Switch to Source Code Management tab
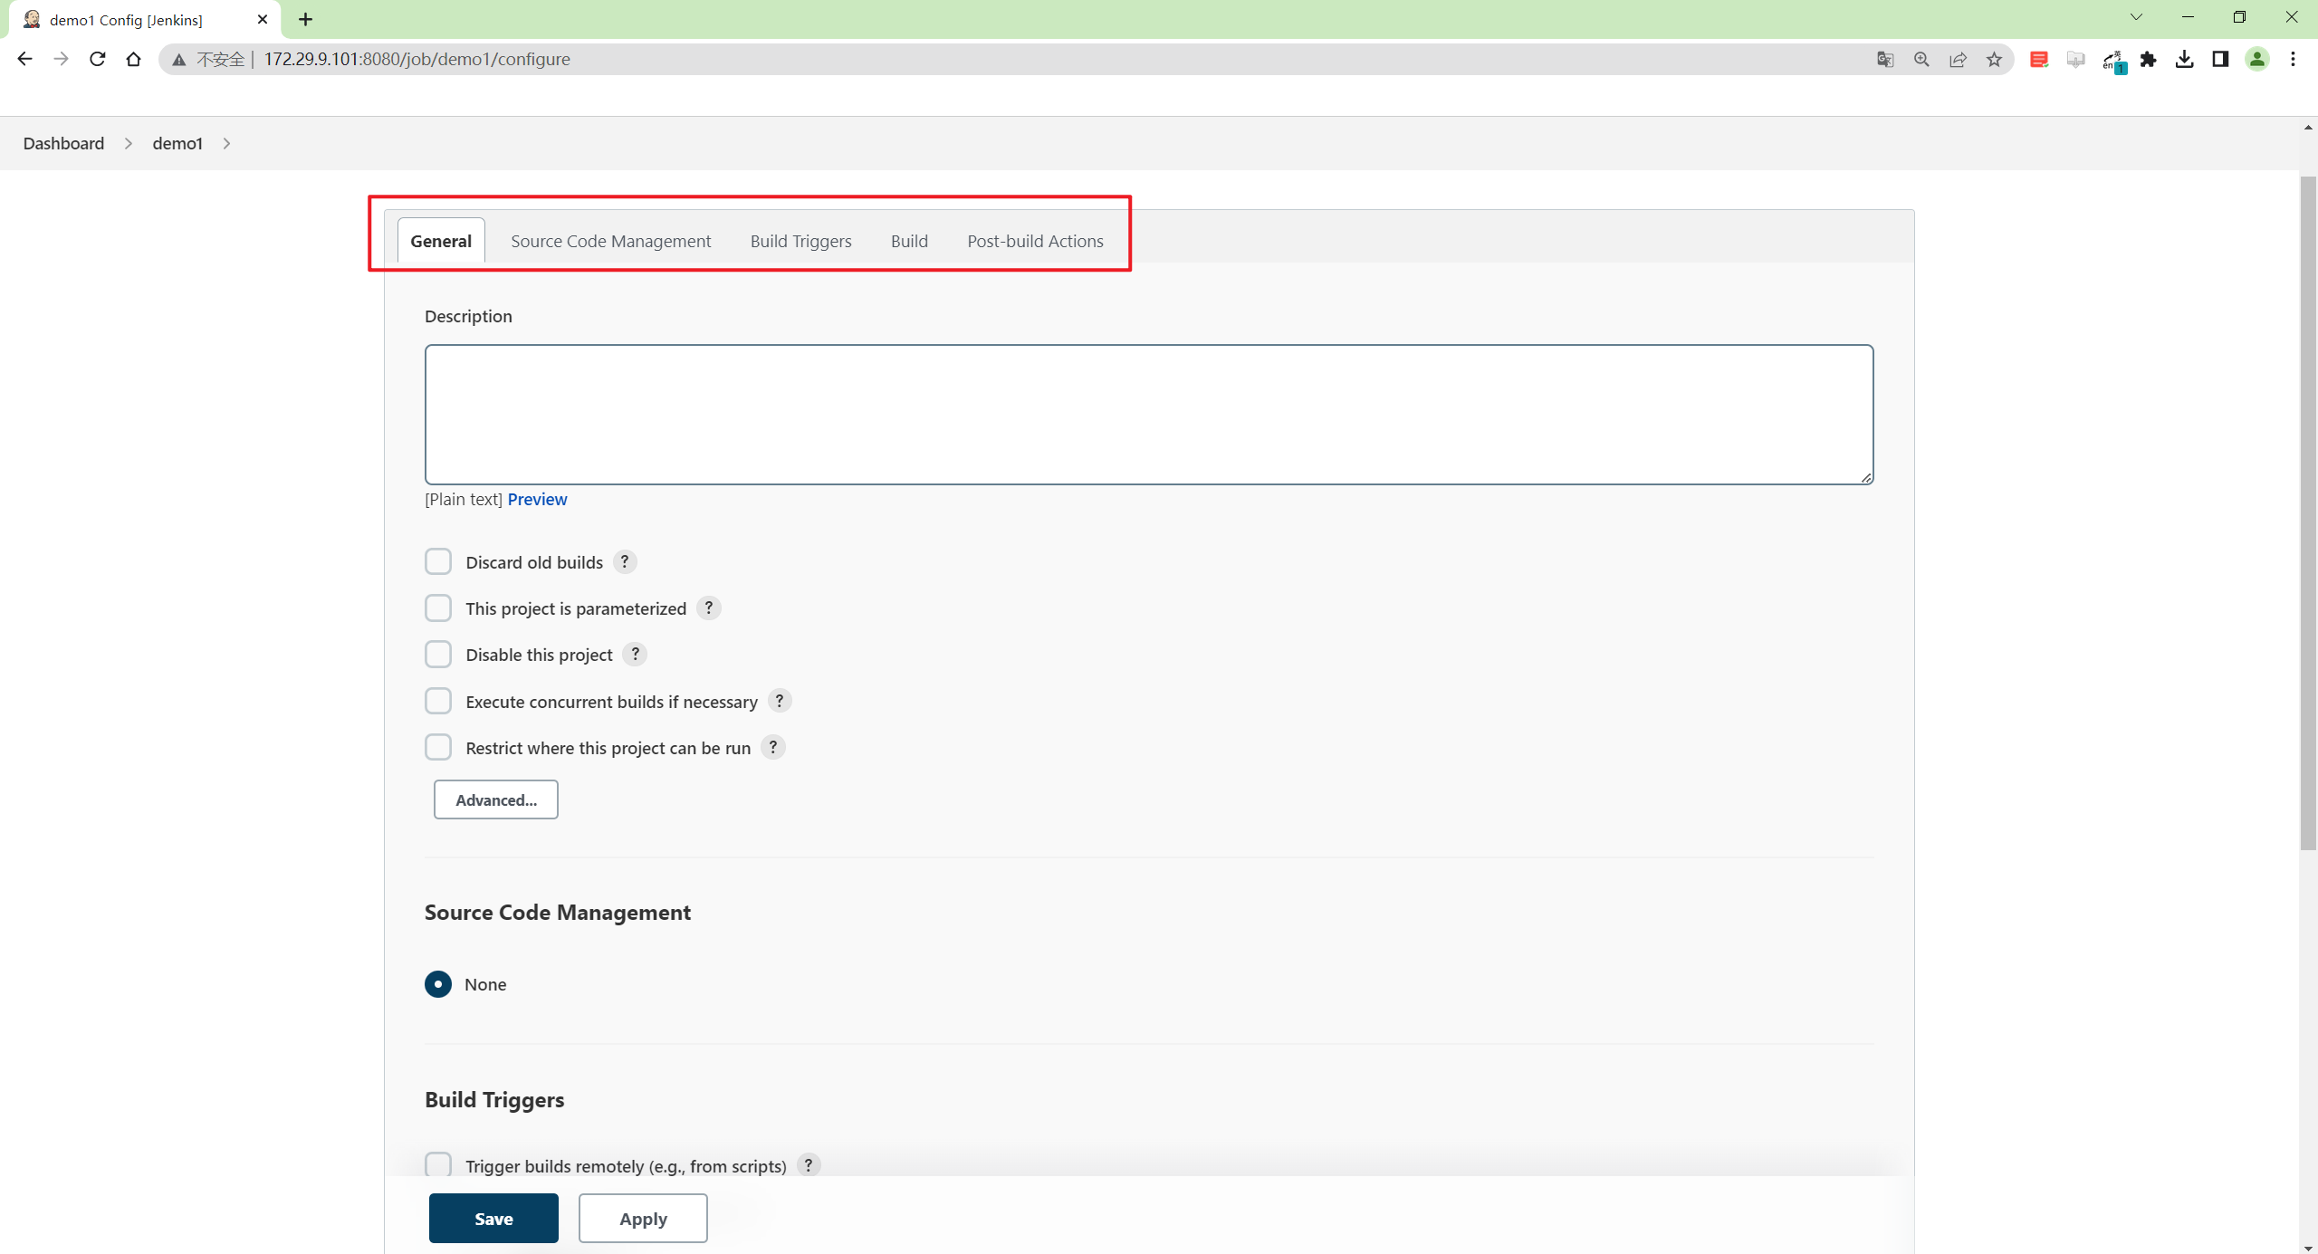The width and height of the screenshot is (2318, 1254). pyautogui.click(x=611, y=241)
